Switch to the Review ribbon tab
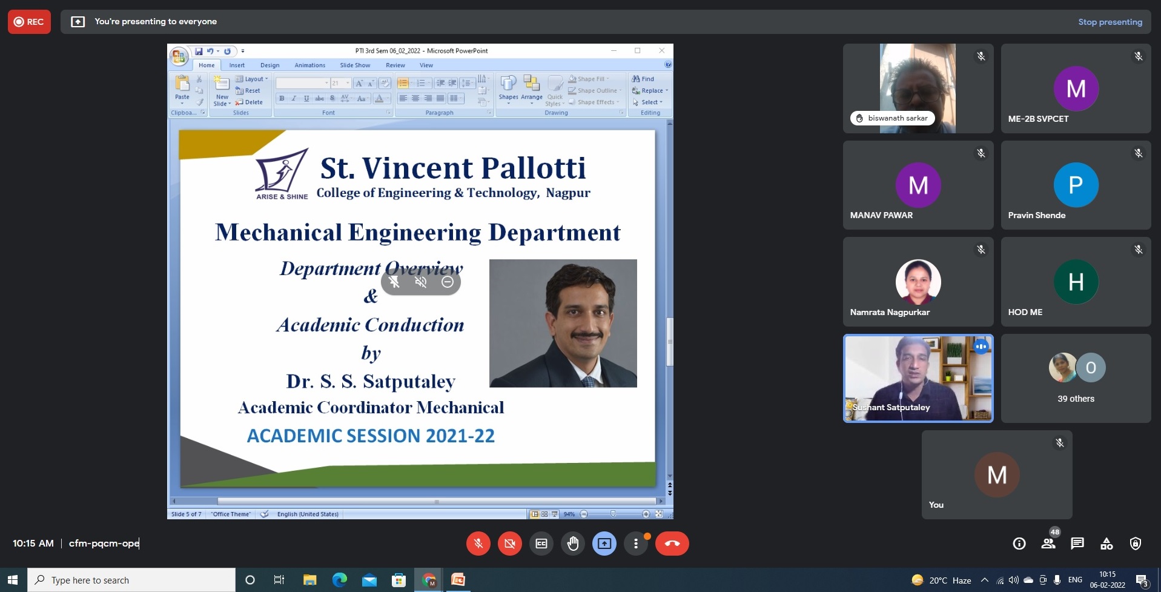Image resolution: width=1161 pixels, height=592 pixels. (395, 65)
